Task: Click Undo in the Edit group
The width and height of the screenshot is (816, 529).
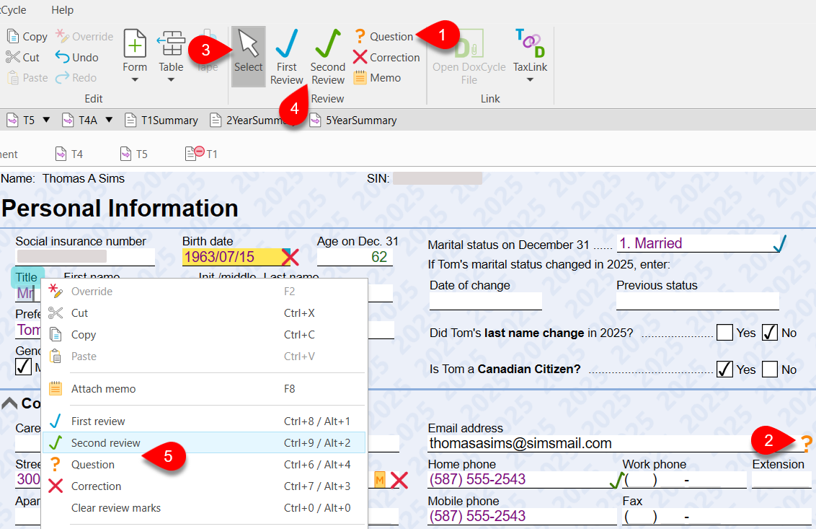Action: coord(76,57)
